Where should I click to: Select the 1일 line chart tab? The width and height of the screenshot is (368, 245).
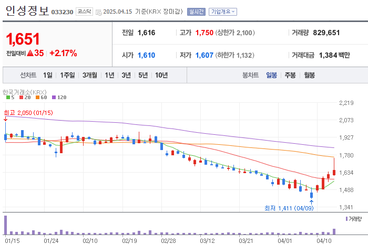coord(48,75)
